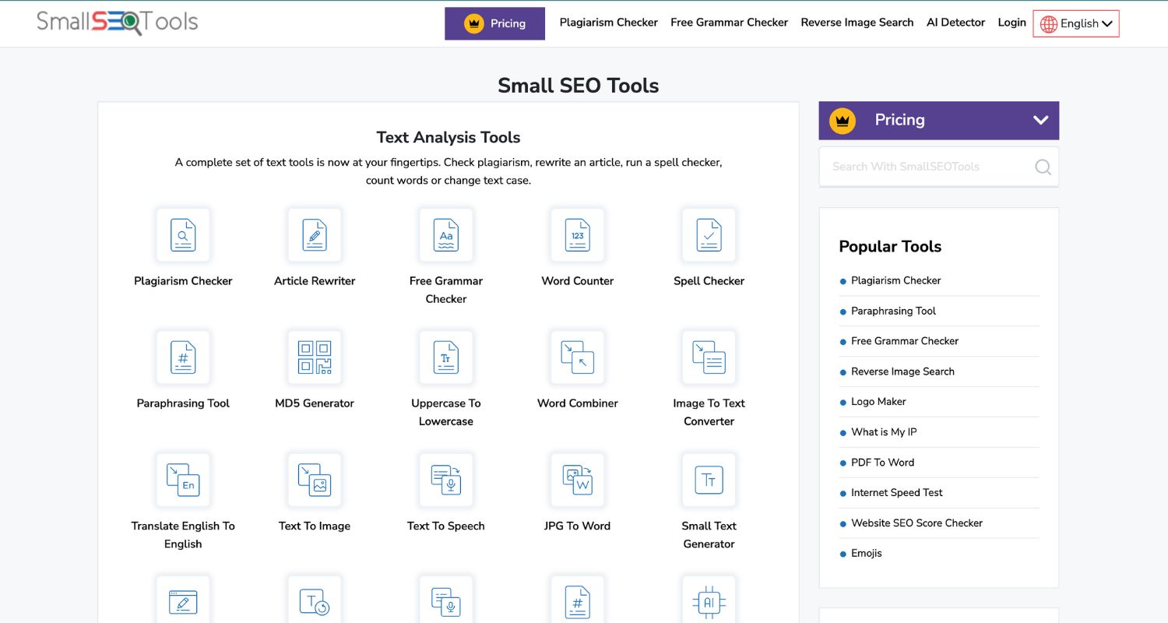
Task: Select the Article Rewriter icon
Action: pos(315,234)
